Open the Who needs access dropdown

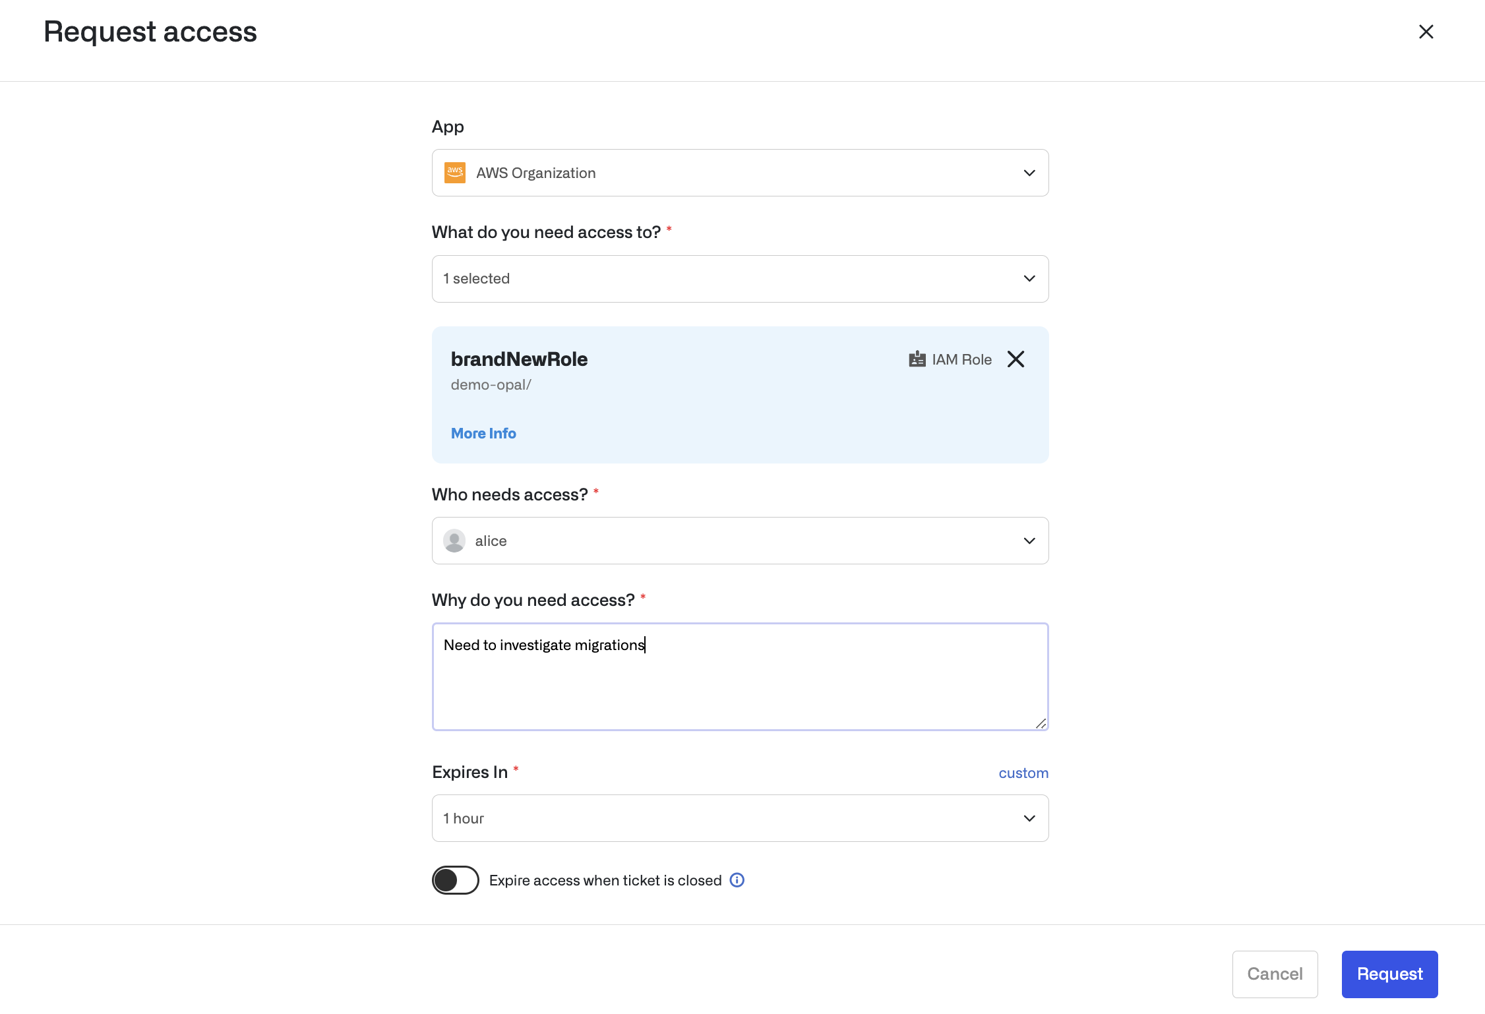[x=740, y=541]
